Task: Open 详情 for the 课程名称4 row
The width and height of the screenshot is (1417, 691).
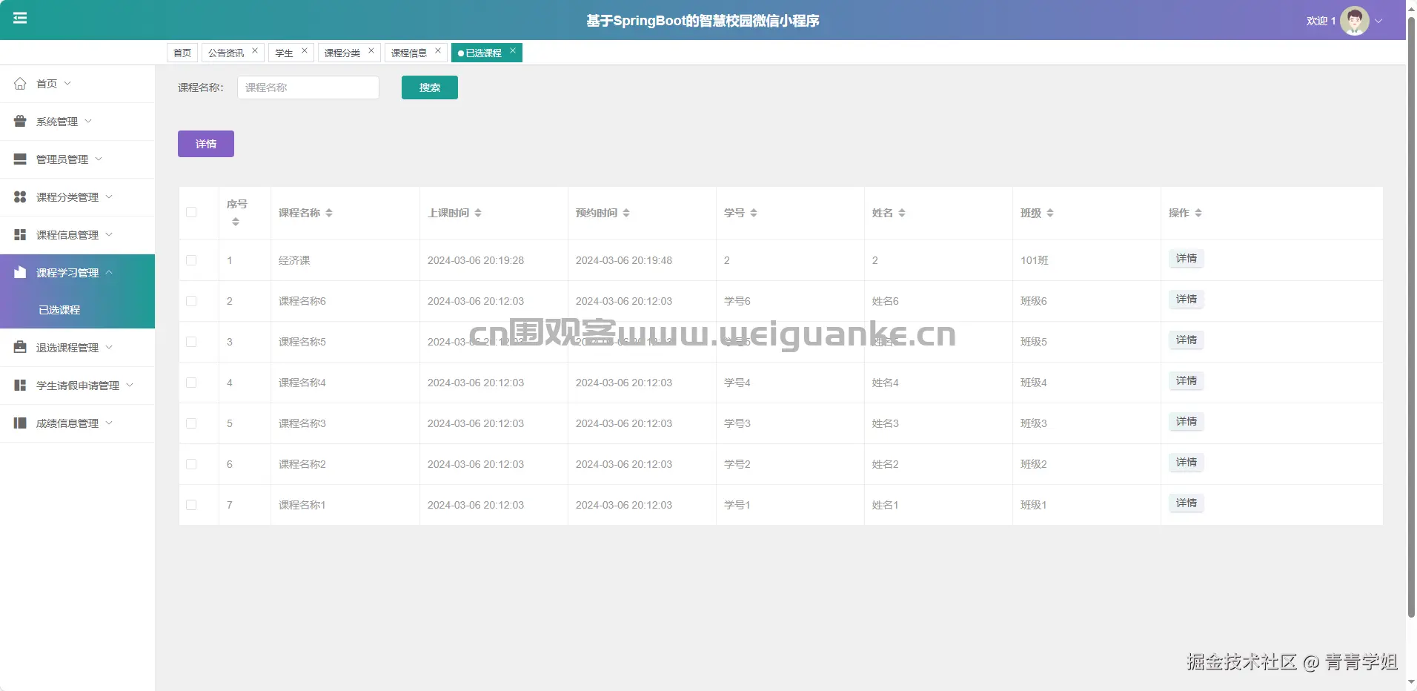Action: [1186, 380]
